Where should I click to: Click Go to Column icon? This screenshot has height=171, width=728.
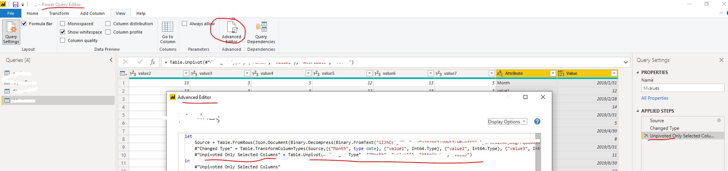[168, 32]
